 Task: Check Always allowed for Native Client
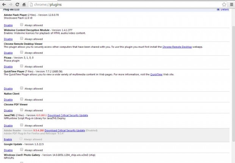coord(22,99)
